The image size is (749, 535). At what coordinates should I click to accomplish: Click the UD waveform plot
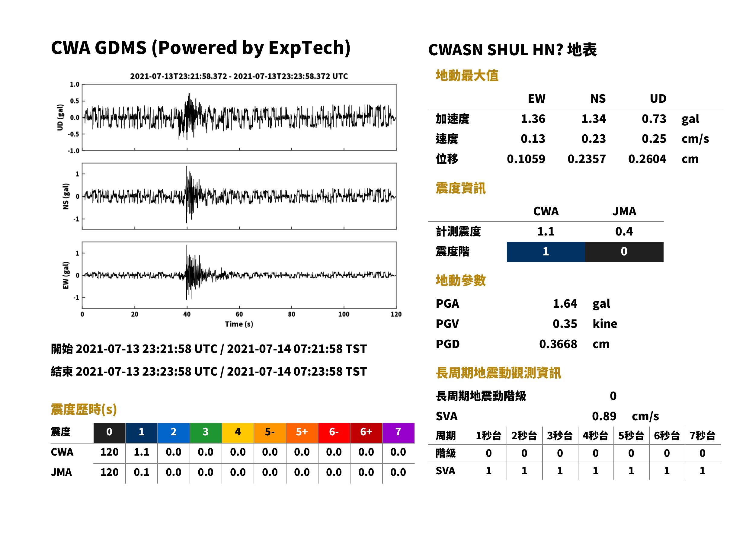click(239, 117)
